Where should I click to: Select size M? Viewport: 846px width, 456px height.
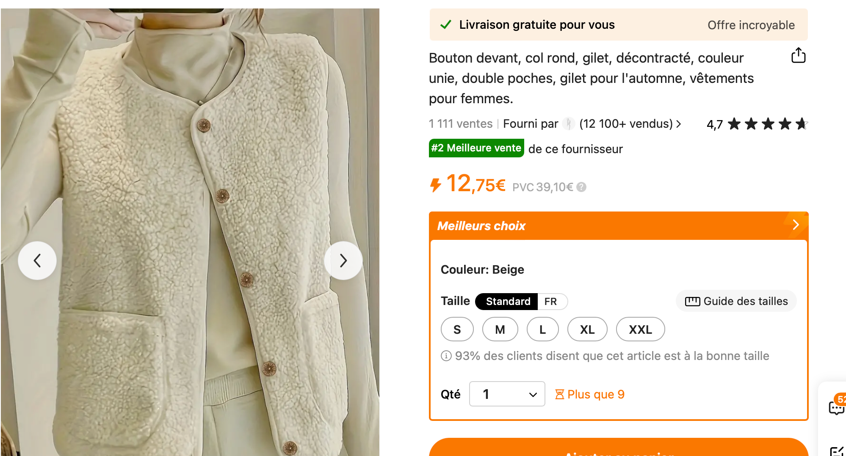(x=500, y=330)
